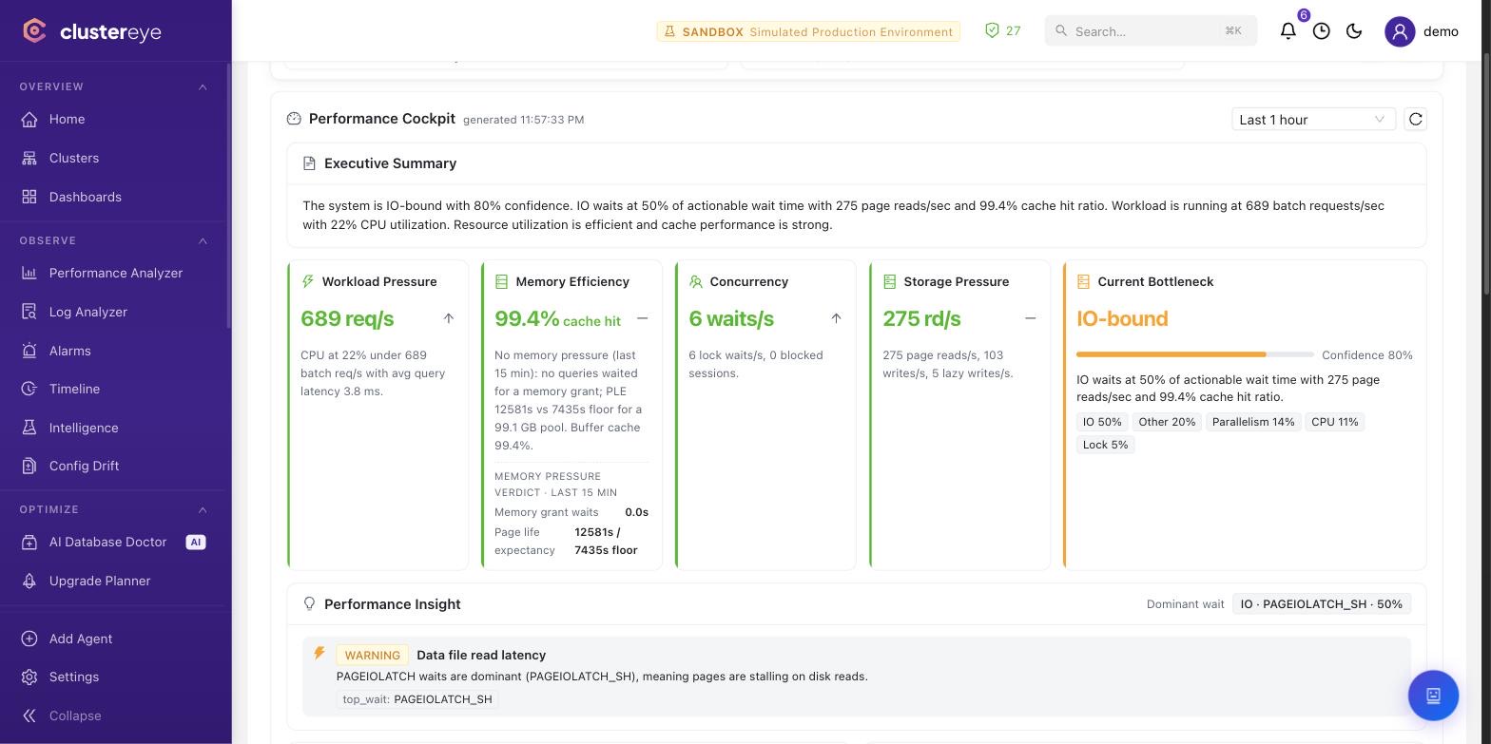
Task: Click the Workload Pressure lightning icon
Action: click(x=308, y=281)
